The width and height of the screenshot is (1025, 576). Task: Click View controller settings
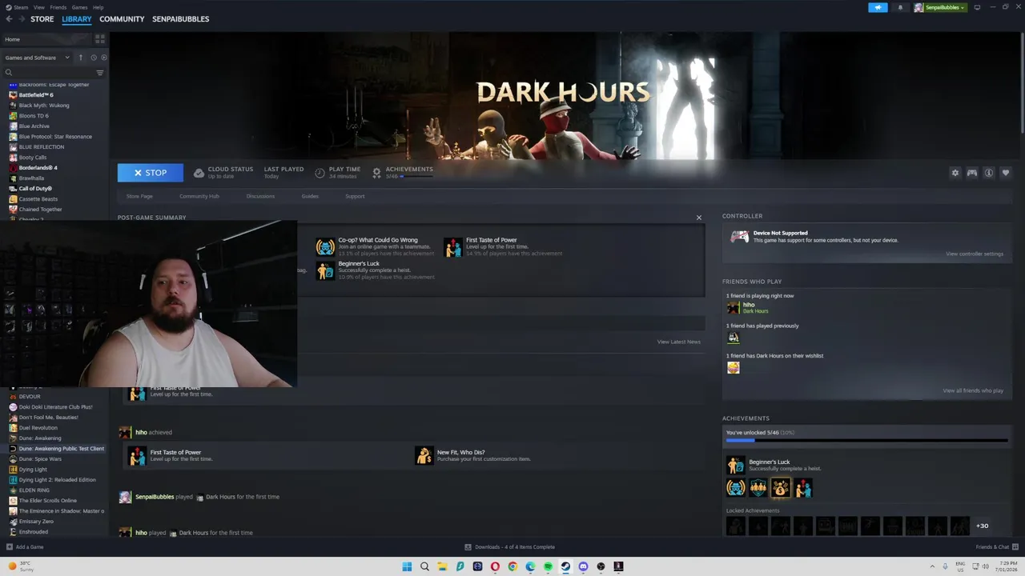[x=975, y=254]
